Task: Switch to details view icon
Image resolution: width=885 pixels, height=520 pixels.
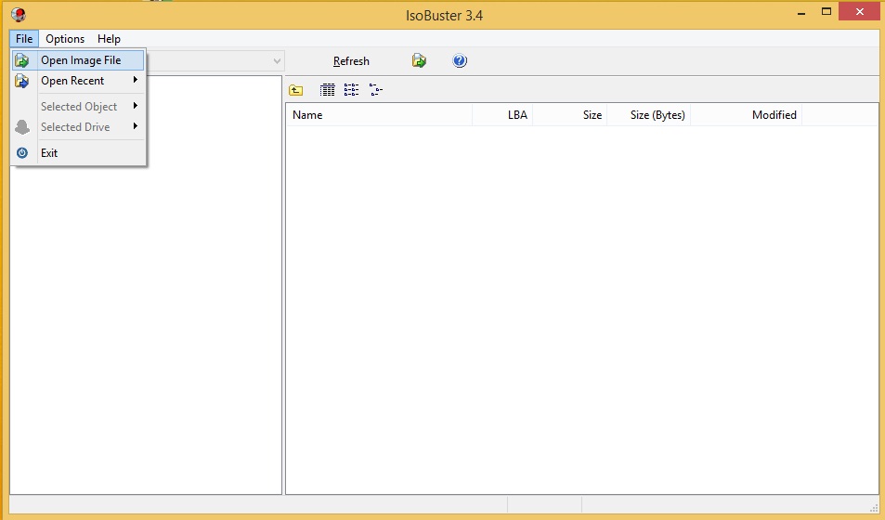Action: 328,90
